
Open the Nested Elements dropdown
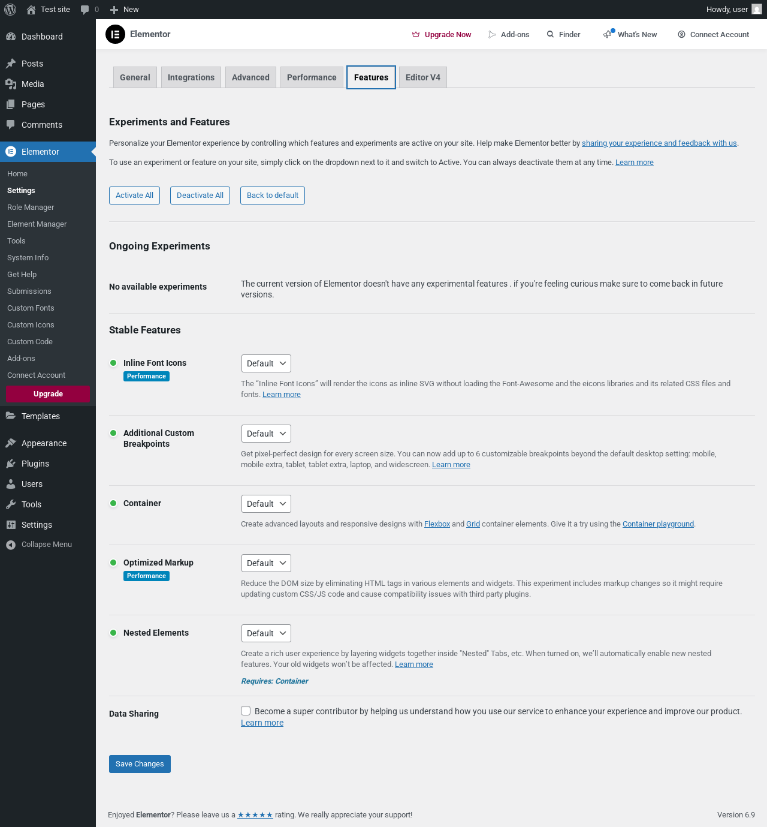click(x=266, y=633)
